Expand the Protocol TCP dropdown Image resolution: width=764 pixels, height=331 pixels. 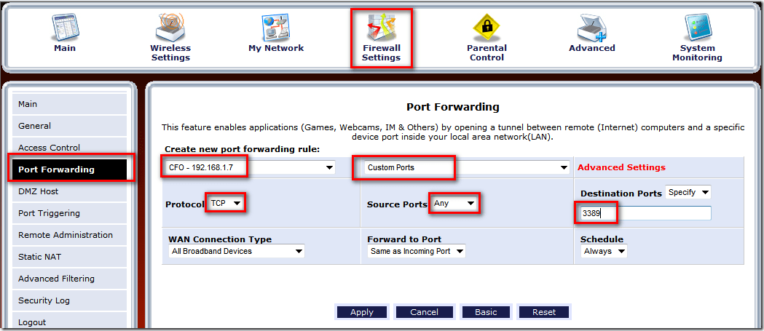pos(225,204)
